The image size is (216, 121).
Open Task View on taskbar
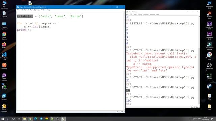coord(19,119)
